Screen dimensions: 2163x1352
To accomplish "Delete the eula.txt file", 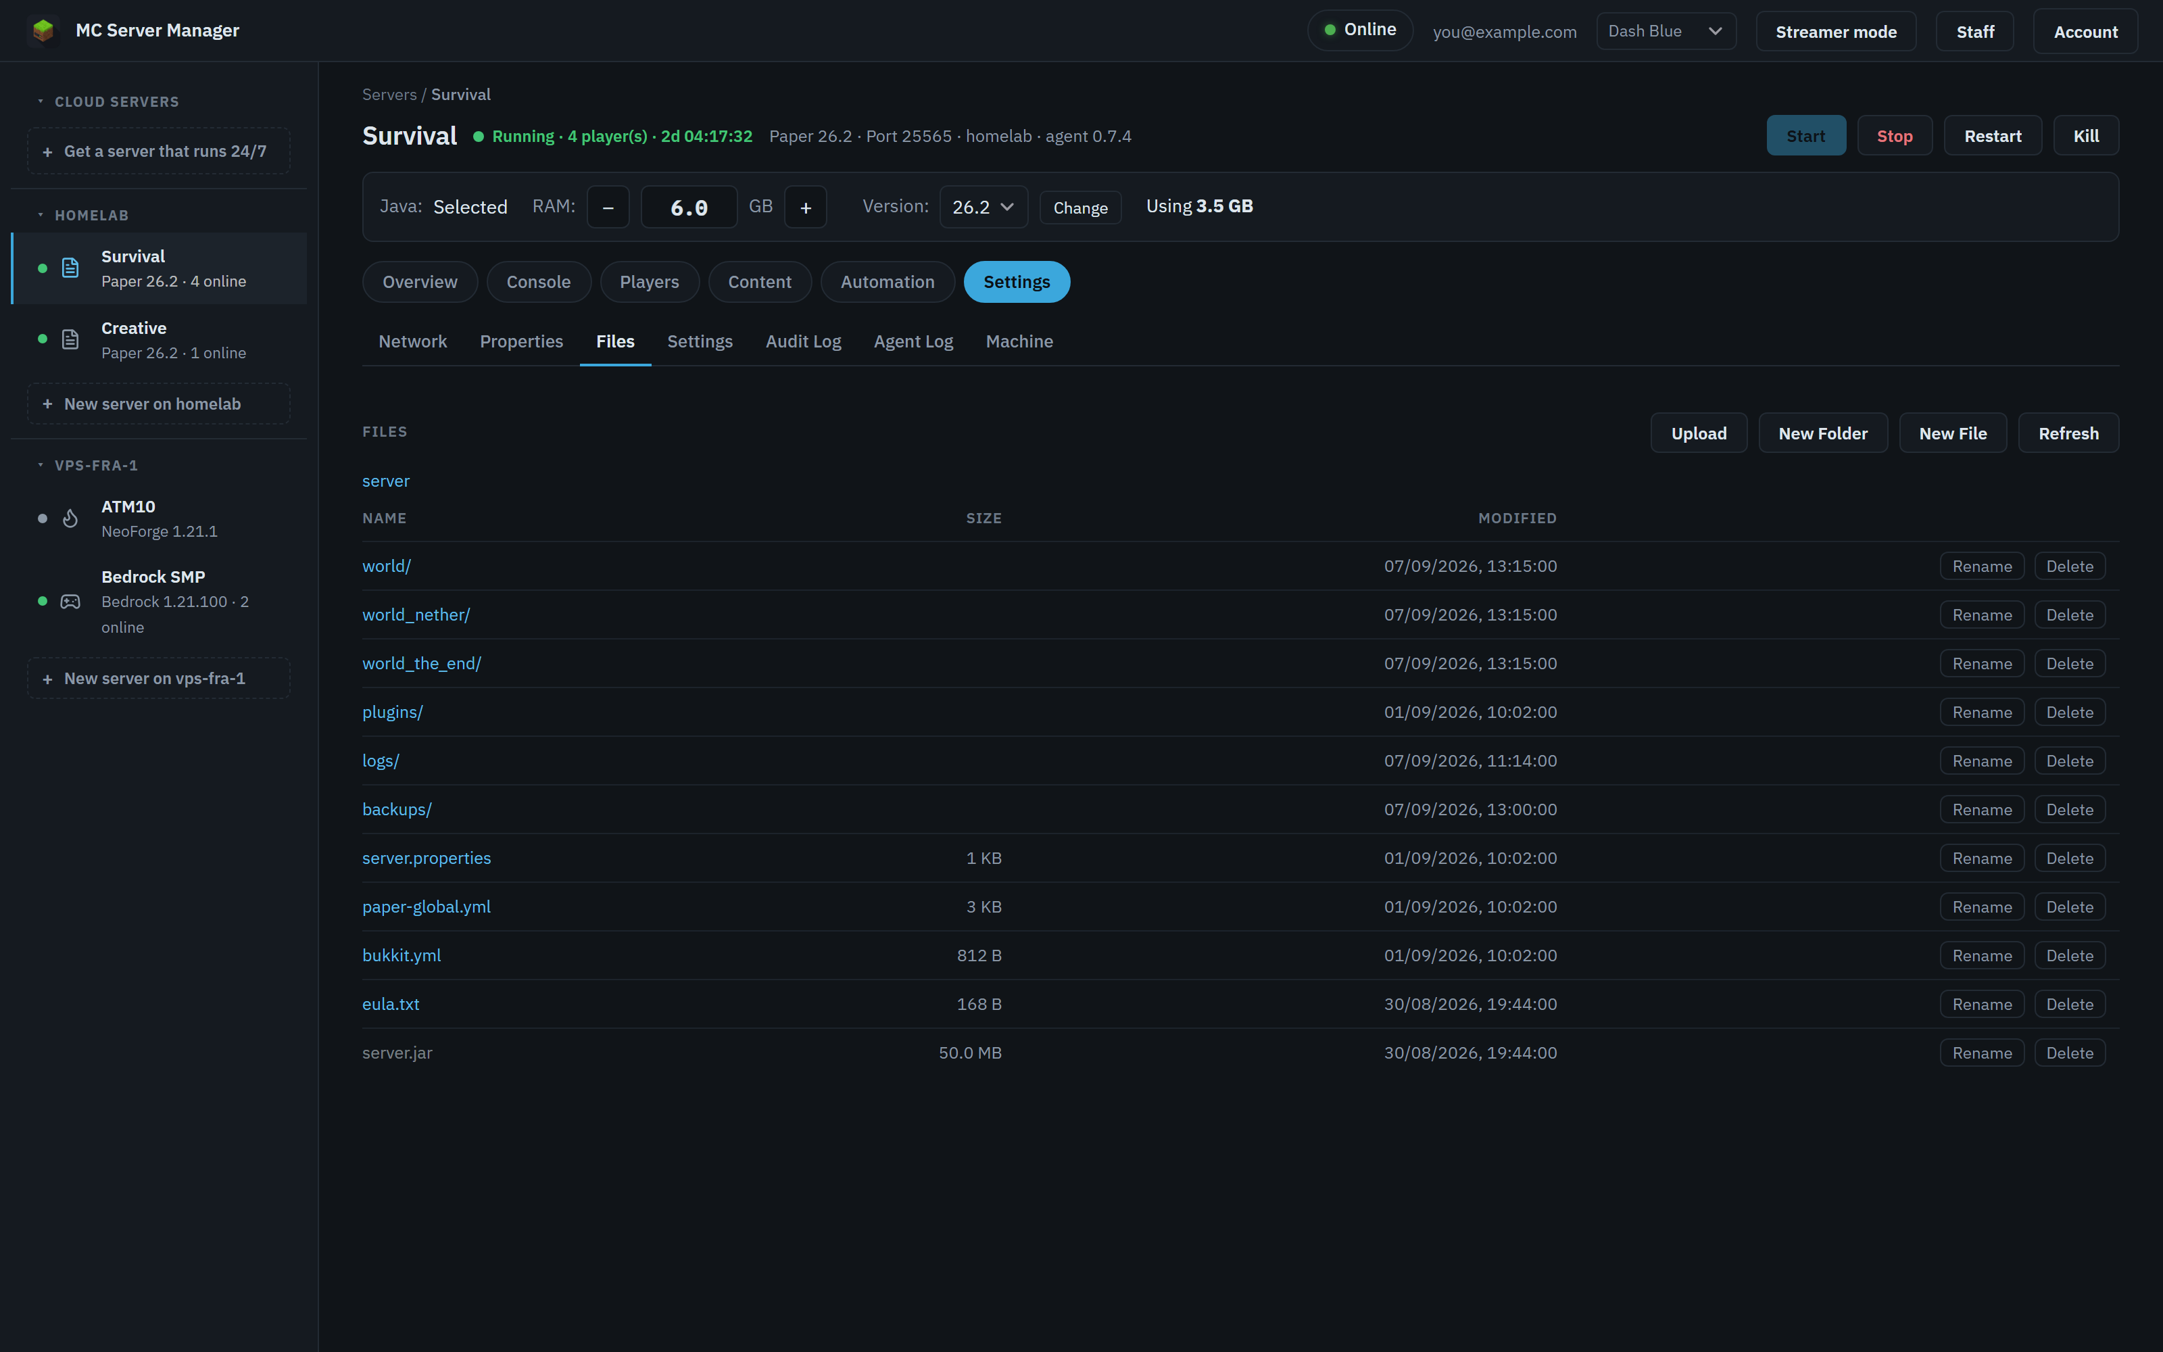I will click(2069, 1004).
